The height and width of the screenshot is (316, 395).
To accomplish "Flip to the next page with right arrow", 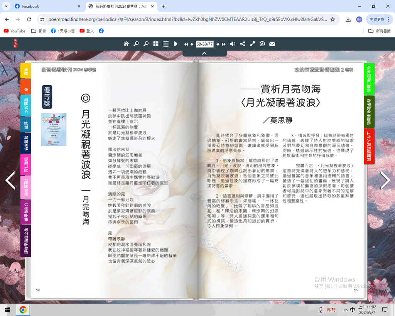I will point(385,181).
